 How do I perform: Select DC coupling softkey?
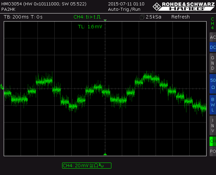213,47
